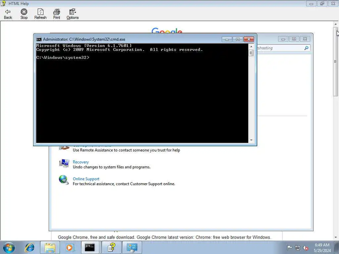Open the Recovery link
339x254 pixels.
coord(81,162)
